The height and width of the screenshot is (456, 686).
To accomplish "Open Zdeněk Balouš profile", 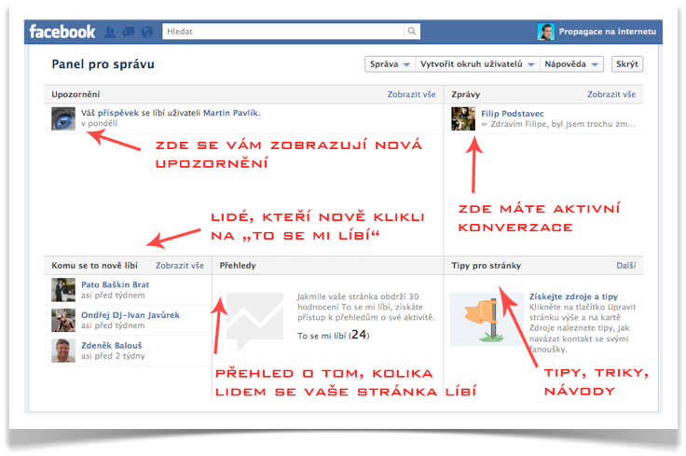I will coord(112,345).
